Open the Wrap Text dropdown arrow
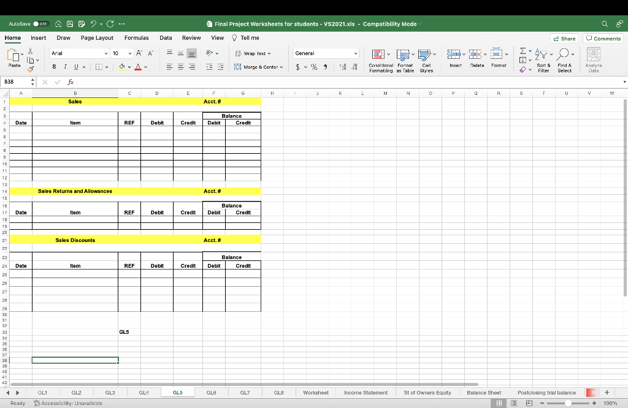Image resolution: width=628 pixels, height=408 pixels. tap(269, 53)
